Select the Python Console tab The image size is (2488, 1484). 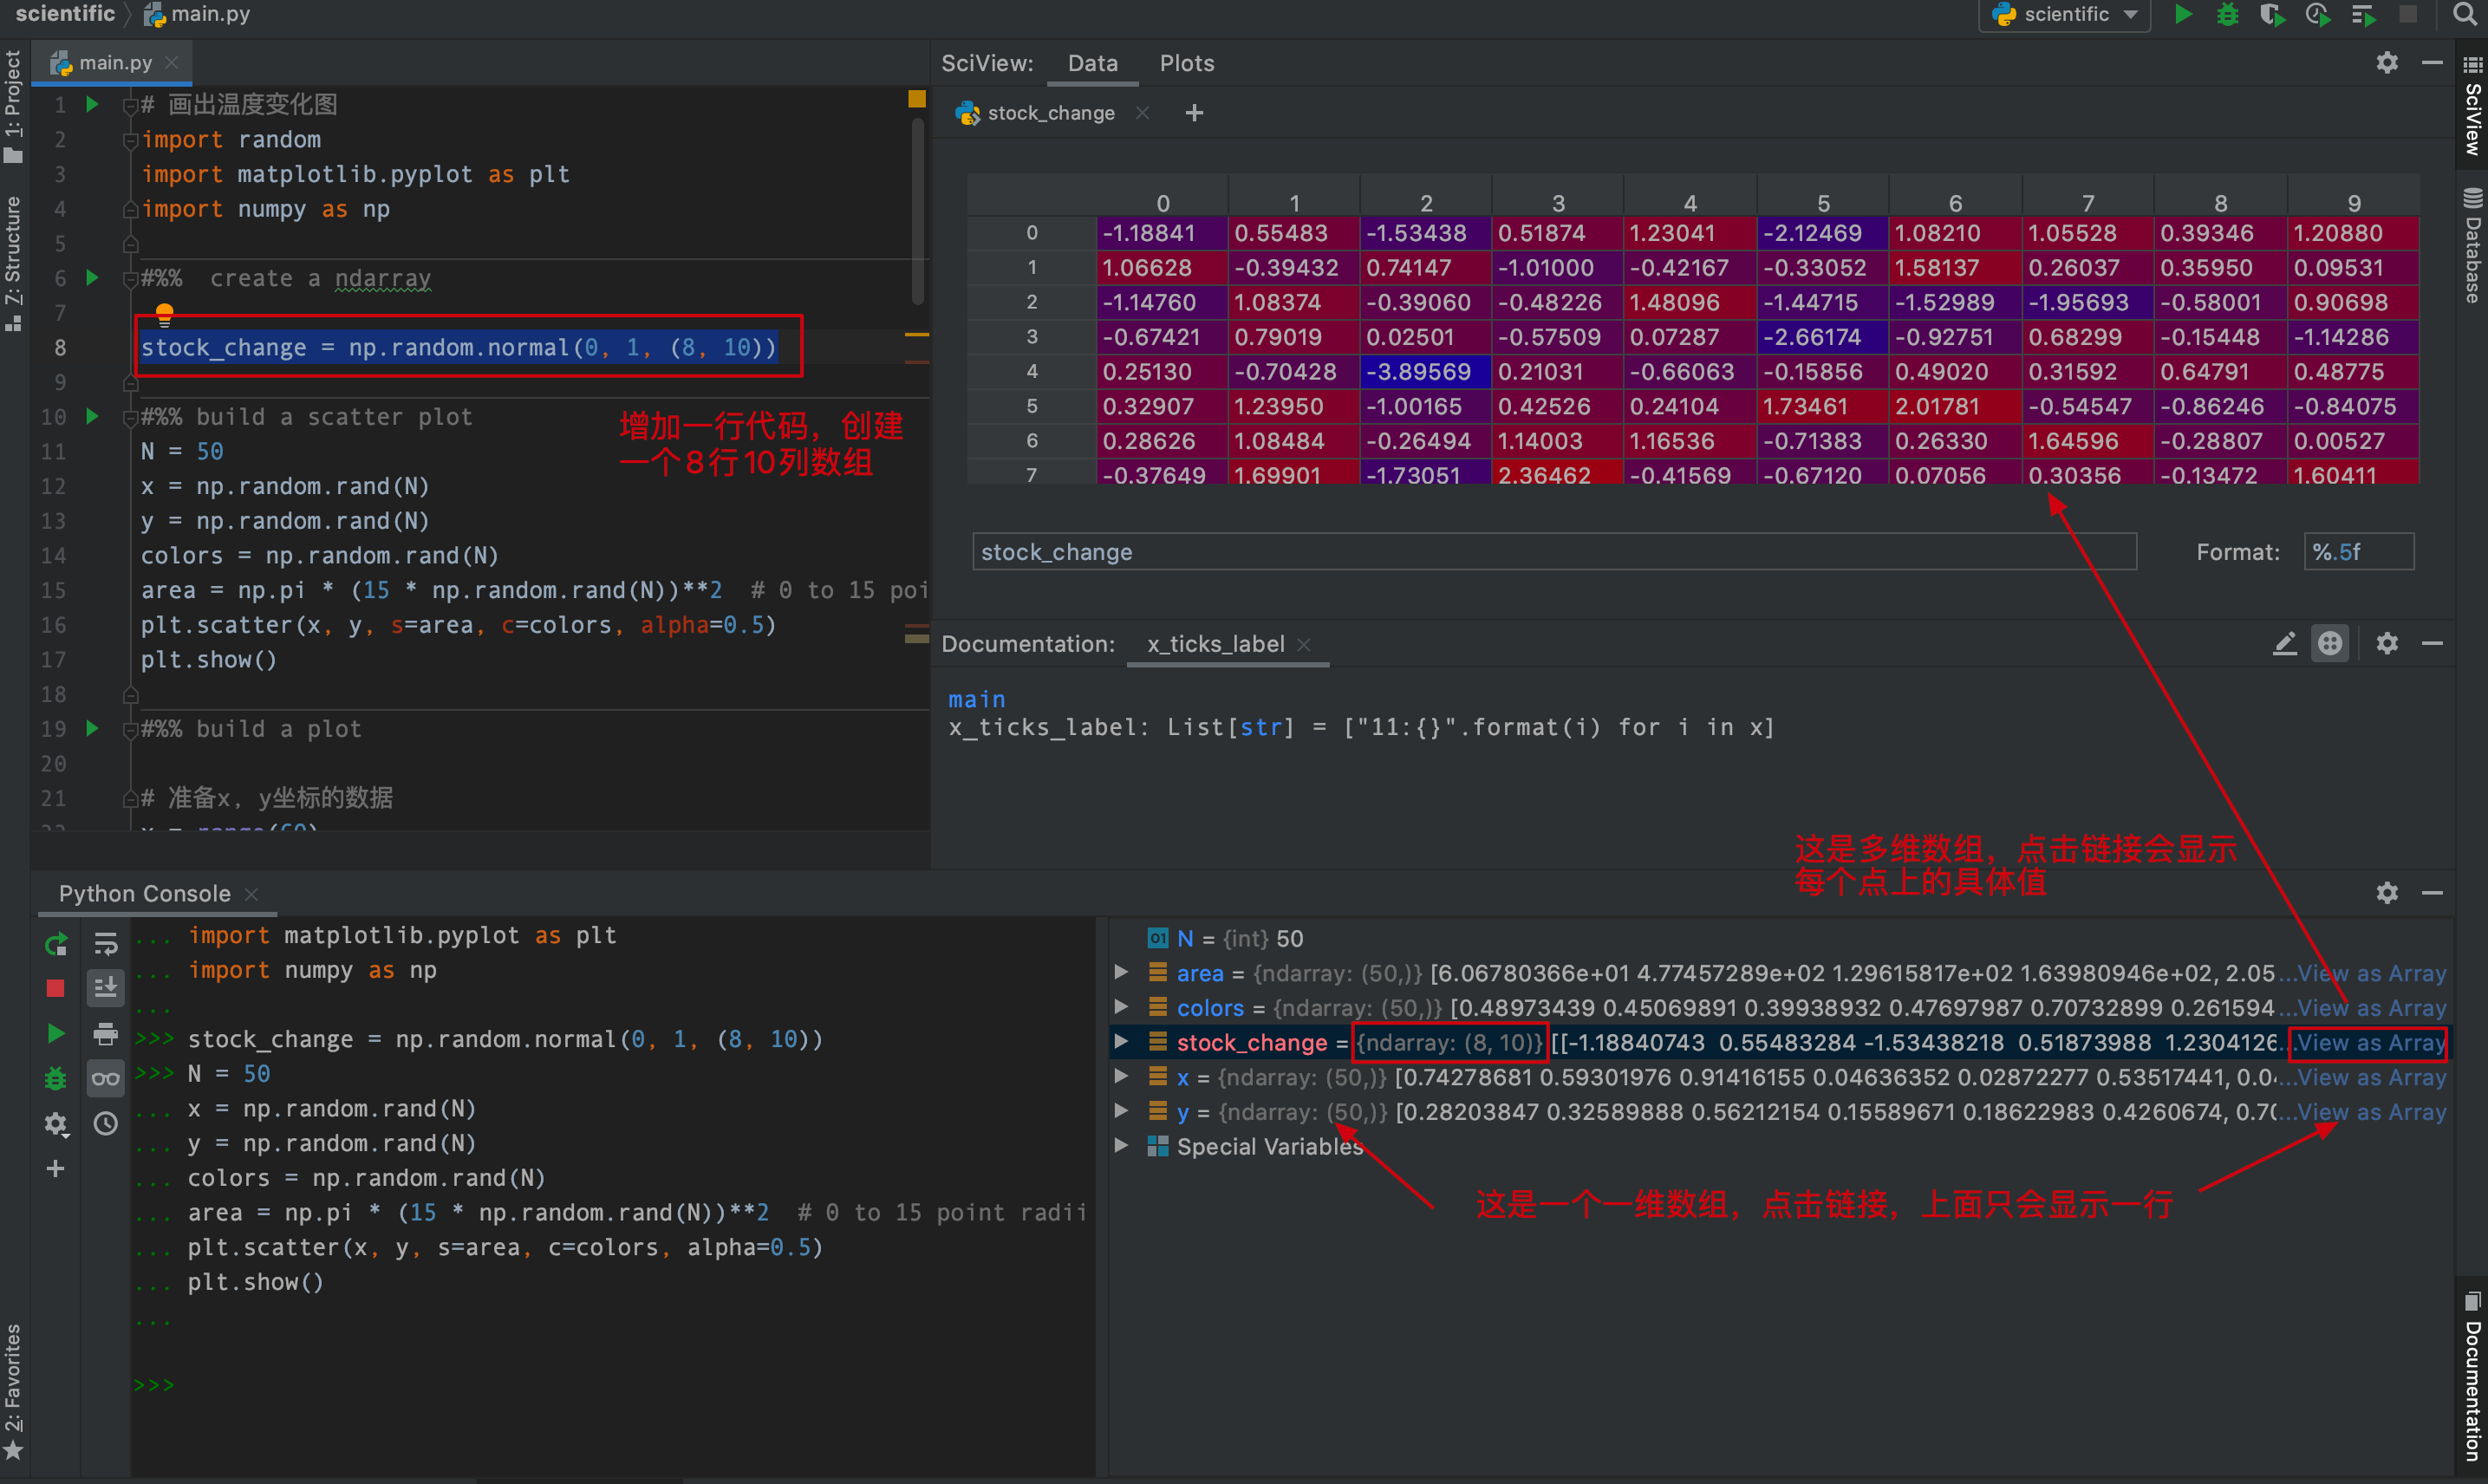144,893
